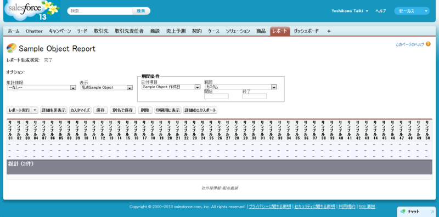Sort by the サンプル26 column header

click(x=219, y=130)
